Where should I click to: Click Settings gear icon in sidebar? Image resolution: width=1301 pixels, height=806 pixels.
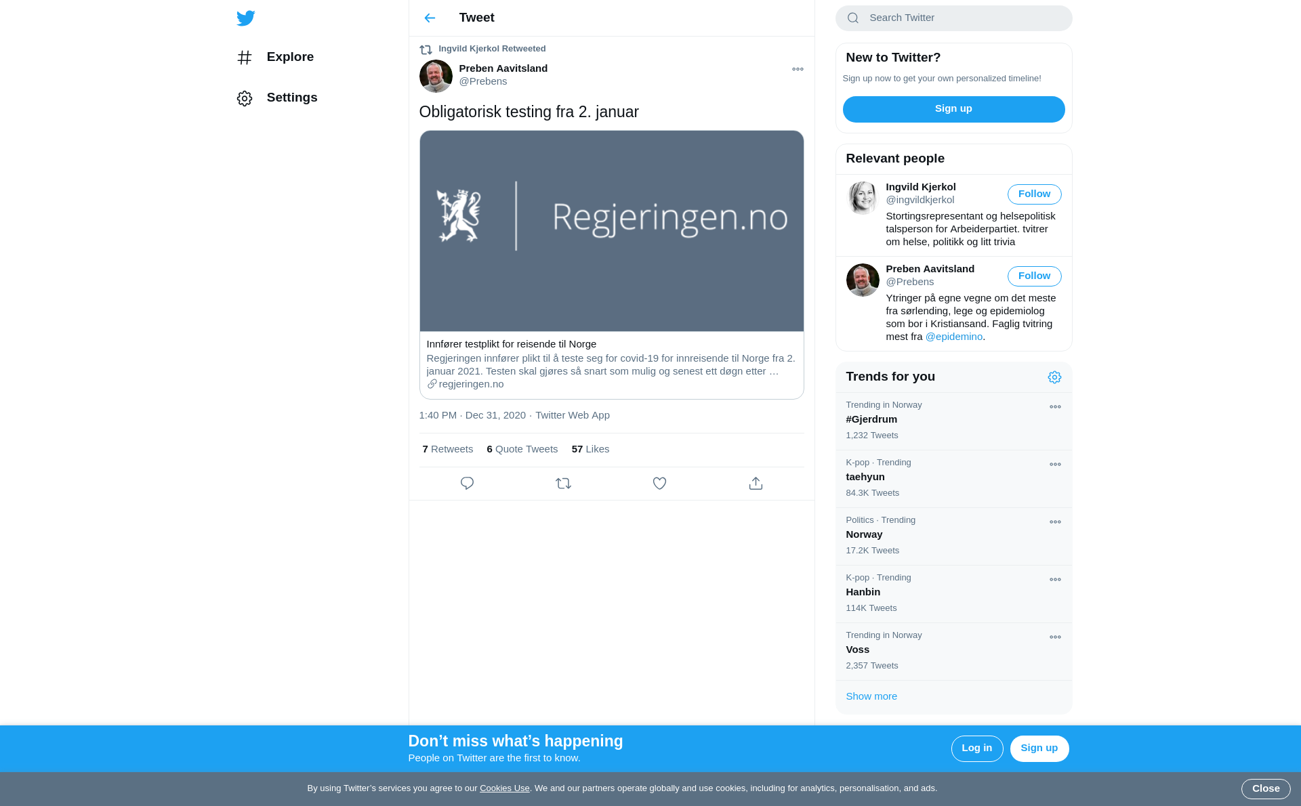[x=245, y=98]
